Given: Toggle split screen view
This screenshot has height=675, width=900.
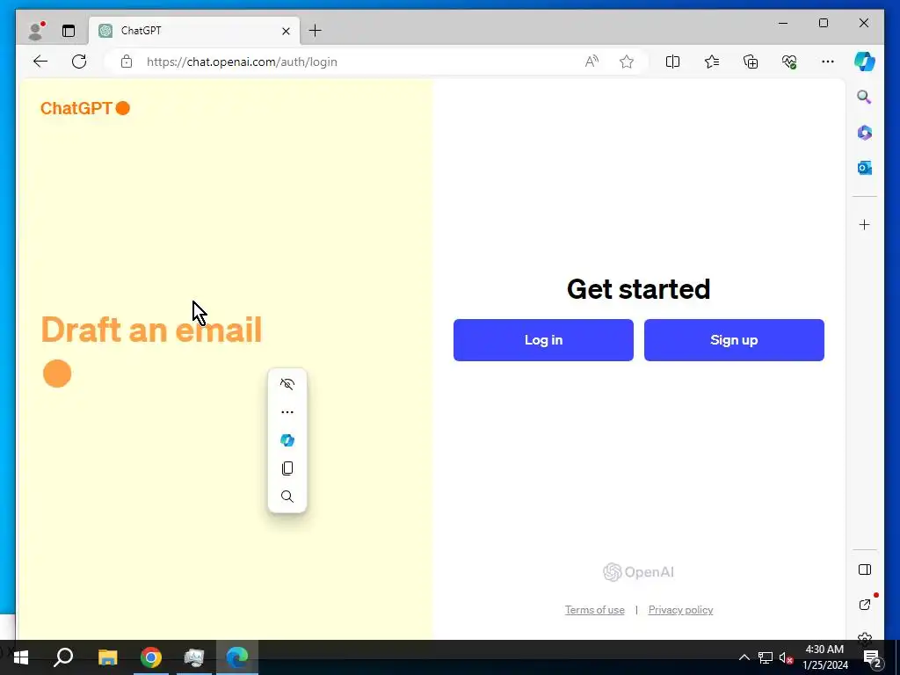Looking at the screenshot, I should (x=672, y=62).
